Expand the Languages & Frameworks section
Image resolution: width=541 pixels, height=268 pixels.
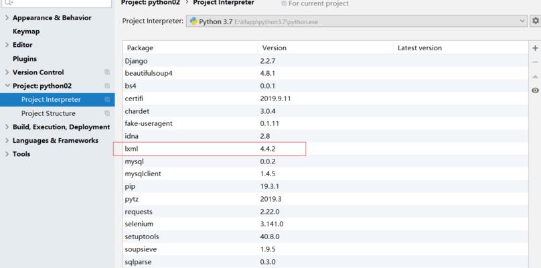[7, 140]
